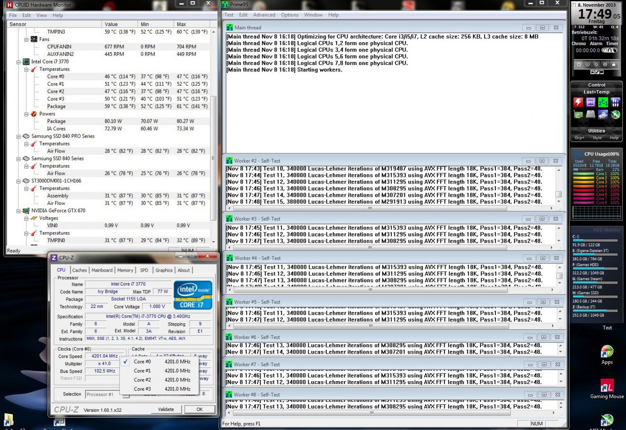Select the checked Core #0 entry in clocks menu

tap(160, 362)
